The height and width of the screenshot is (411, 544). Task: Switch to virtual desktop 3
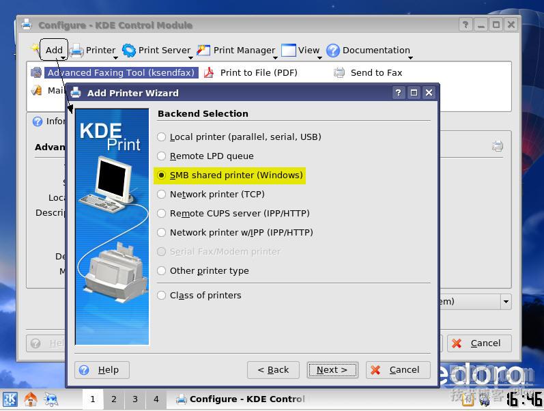pos(135,399)
